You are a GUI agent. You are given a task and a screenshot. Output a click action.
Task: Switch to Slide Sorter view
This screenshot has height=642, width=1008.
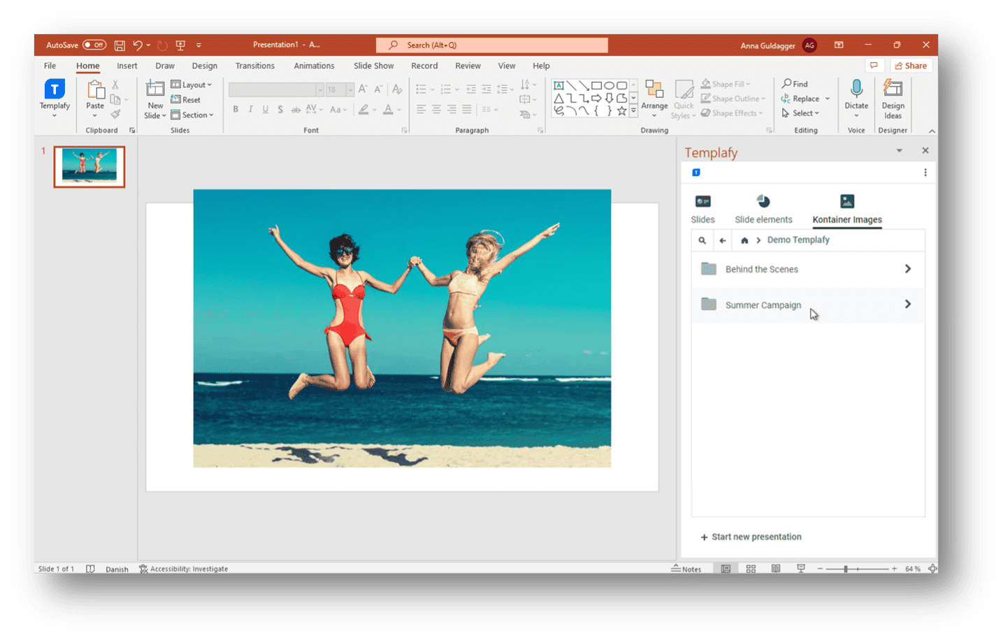point(751,568)
